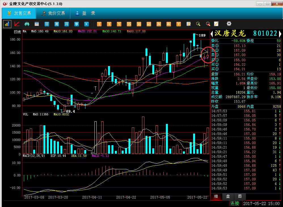Click the 换手率 value 9.10%
Viewport: 283px width, 207px height.
[276, 97]
